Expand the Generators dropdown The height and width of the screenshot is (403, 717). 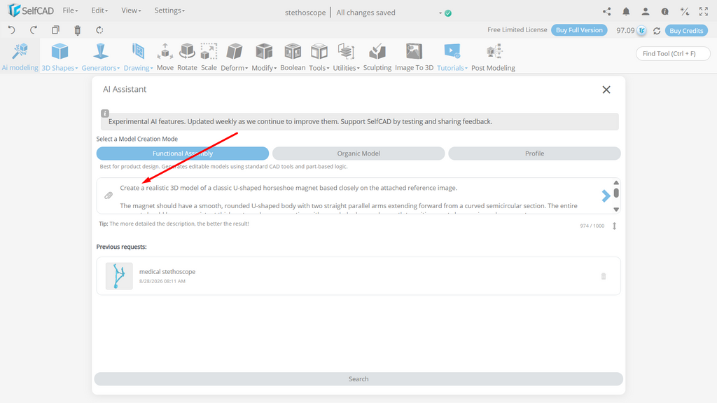click(101, 57)
